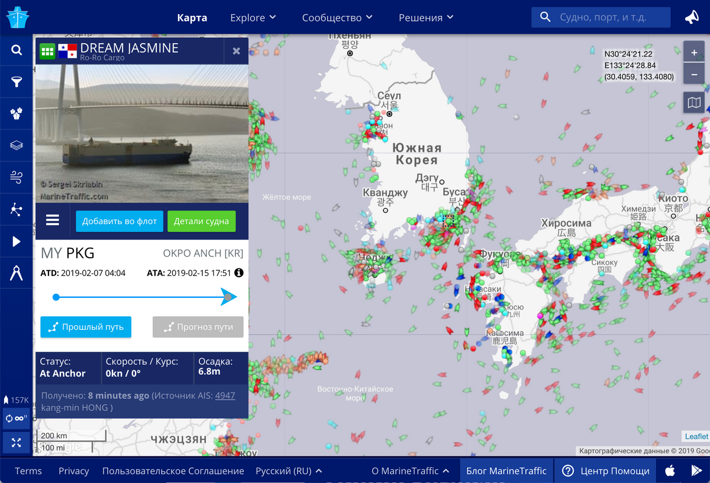
Task: Select the Карта tab in top navigation
Action: (192, 18)
